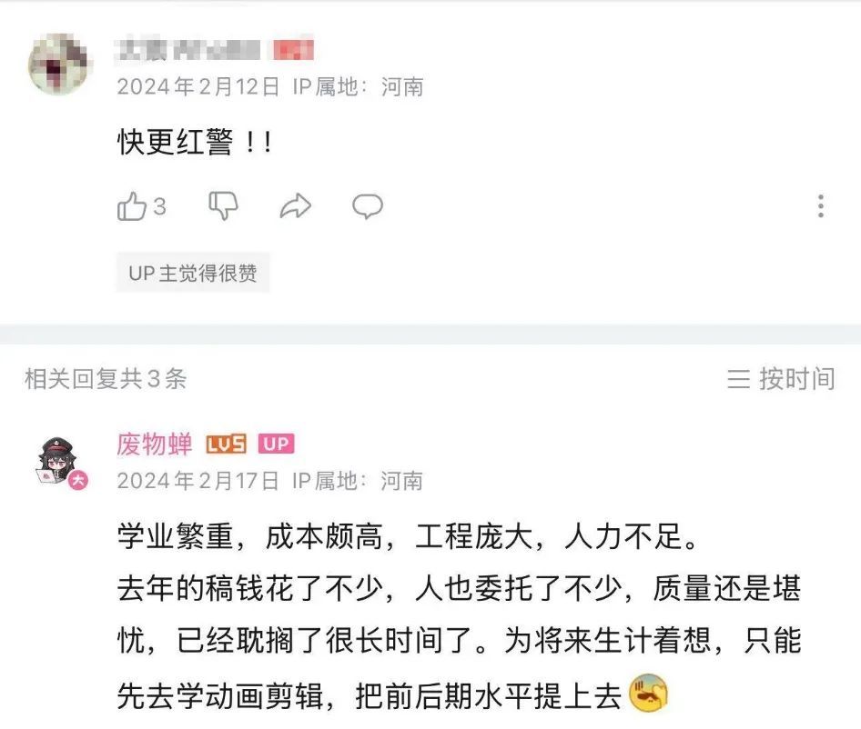Viewport: 861px width, 729px height.
Task: Tap the pink UP badge
Action: 276,444
